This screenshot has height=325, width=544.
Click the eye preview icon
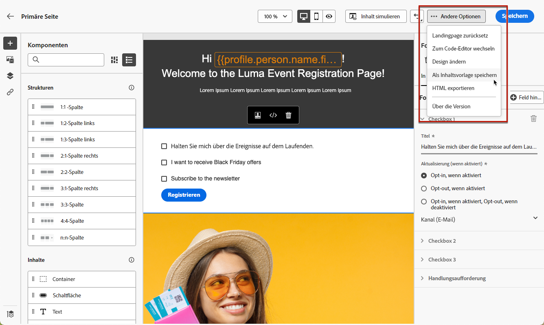pyautogui.click(x=329, y=17)
